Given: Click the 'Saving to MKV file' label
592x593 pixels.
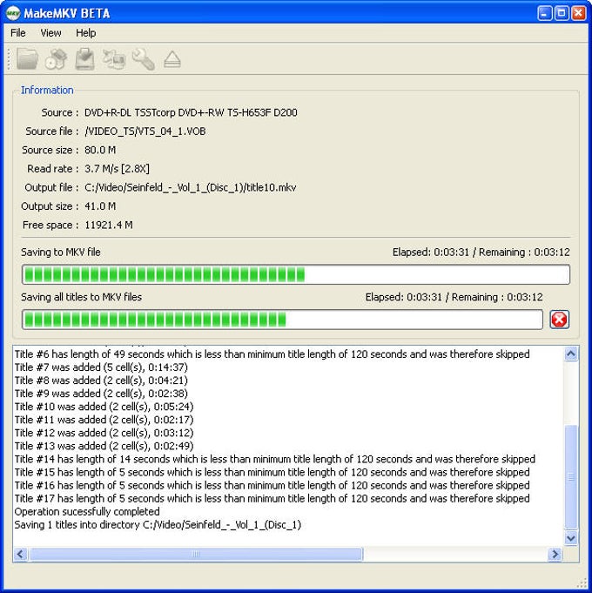Looking at the screenshot, I should point(60,253).
